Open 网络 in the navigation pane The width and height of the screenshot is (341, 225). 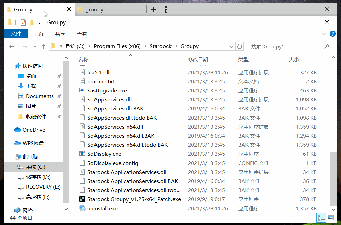pos(24,210)
